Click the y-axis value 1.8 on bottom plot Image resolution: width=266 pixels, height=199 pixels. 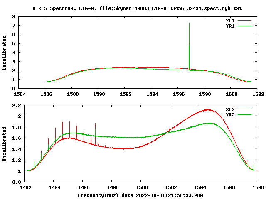tap(17, 127)
